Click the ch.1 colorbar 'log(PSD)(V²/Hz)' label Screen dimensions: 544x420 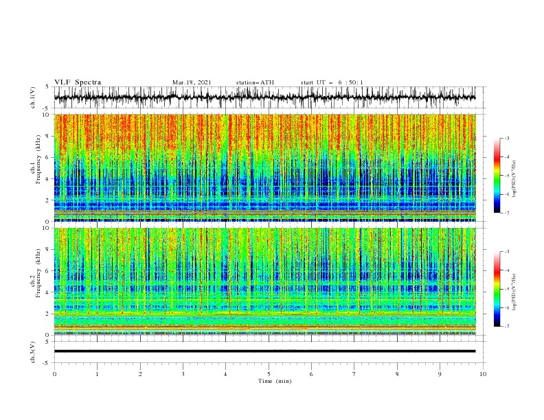click(514, 179)
